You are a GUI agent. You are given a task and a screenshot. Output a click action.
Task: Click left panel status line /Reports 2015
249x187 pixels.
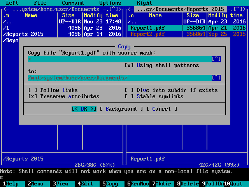(x=23, y=159)
